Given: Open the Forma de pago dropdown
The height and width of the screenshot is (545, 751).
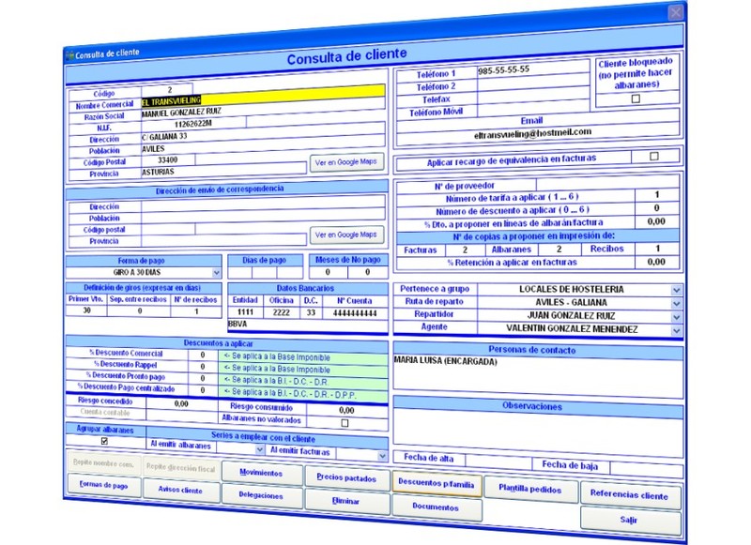Looking at the screenshot, I should [x=217, y=272].
